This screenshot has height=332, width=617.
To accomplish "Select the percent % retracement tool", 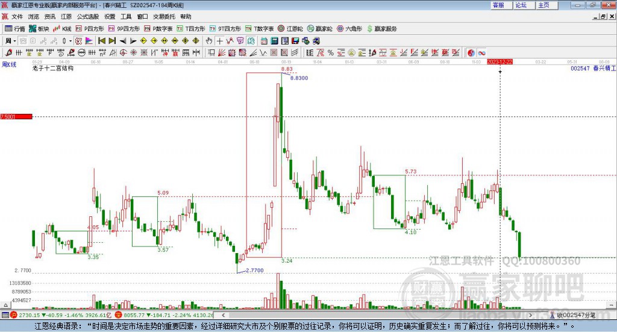I will pyautogui.click(x=331, y=52).
